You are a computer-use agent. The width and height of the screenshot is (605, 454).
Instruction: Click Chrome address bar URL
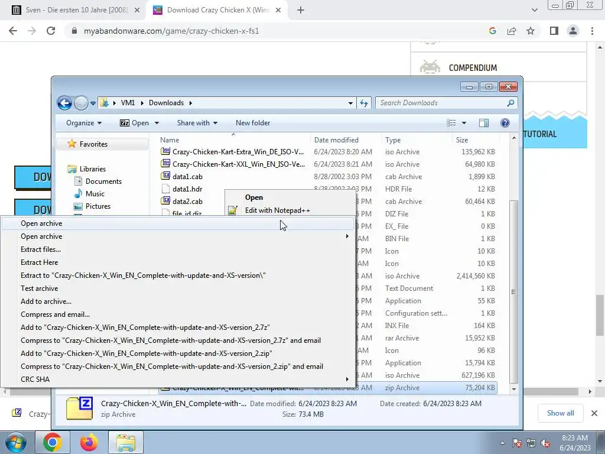tap(171, 31)
